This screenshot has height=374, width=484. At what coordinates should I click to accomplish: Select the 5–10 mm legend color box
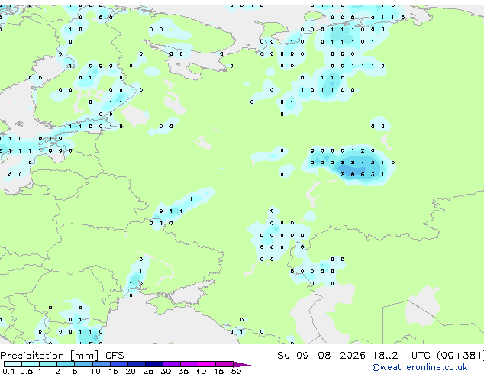tap(83, 364)
